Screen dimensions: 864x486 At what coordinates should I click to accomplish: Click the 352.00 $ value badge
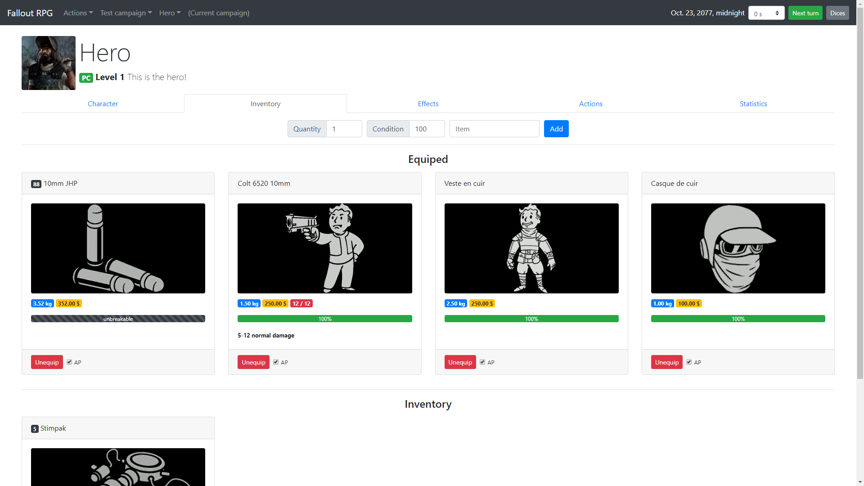(69, 304)
